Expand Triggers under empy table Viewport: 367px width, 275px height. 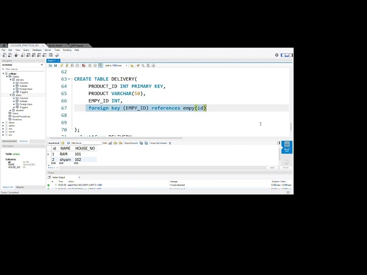point(14,107)
